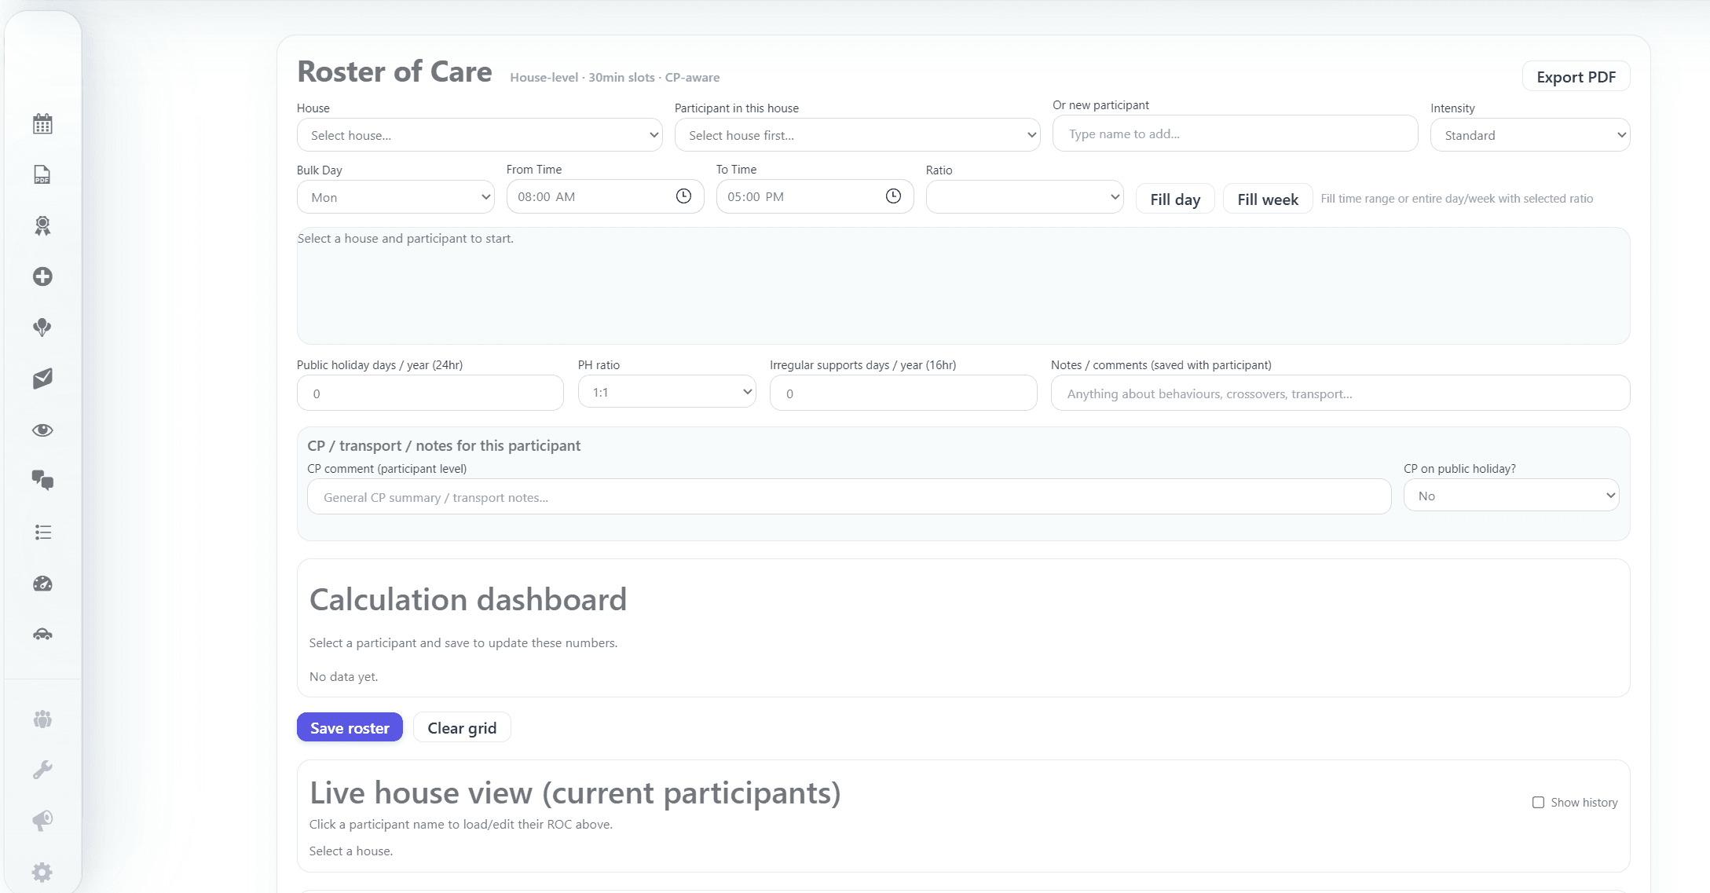The width and height of the screenshot is (1710, 893).
Task: Open the chat bubbles sidebar icon
Action: 42,481
